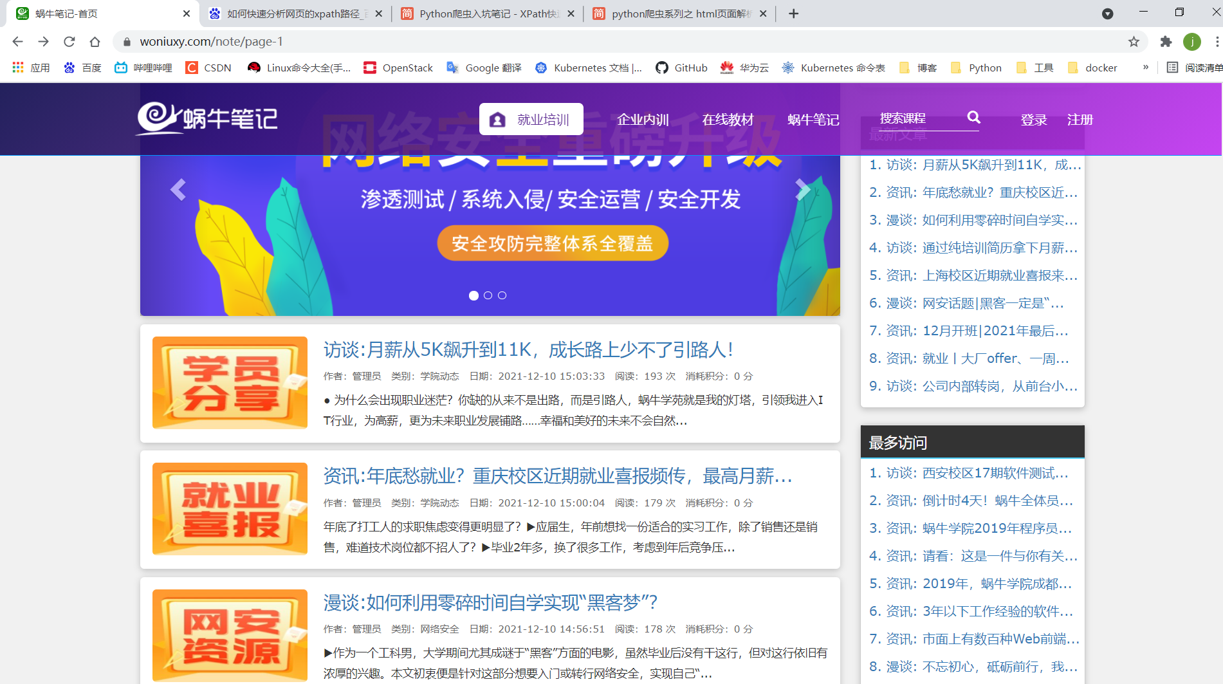The height and width of the screenshot is (684, 1223).
Task: Select the first carousel dot indicator
Action: [x=474, y=295]
